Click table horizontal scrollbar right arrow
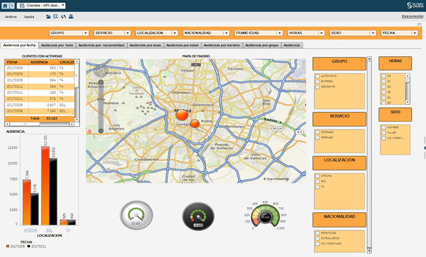426x257 pixels. 72,124
